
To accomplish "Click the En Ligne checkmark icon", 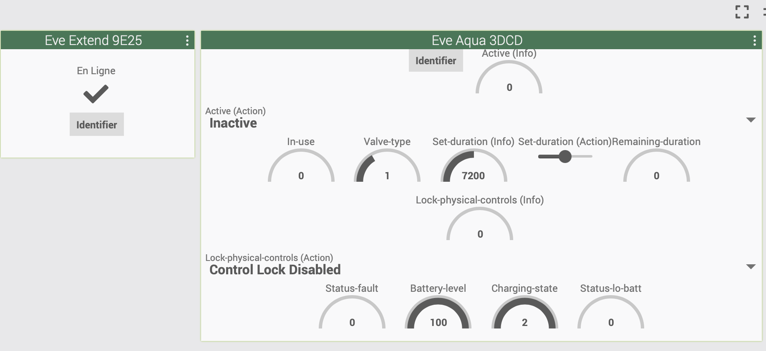I will [x=96, y=94].
